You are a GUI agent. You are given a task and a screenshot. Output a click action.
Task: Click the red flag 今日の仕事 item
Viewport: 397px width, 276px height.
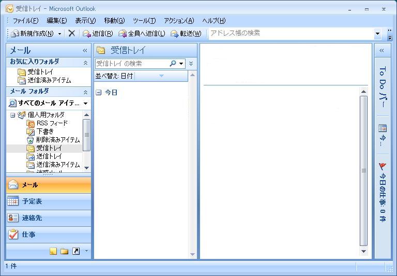[x=383, y=193]
